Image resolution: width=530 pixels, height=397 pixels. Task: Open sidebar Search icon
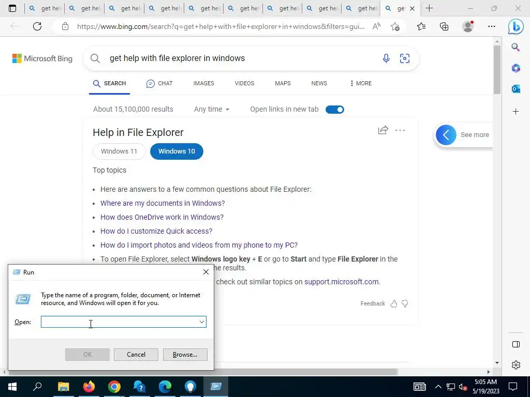click(x=516, y=47)
